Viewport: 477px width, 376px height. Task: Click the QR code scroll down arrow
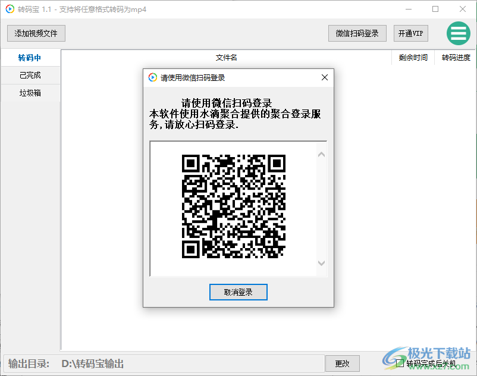(x=321, y=263)
